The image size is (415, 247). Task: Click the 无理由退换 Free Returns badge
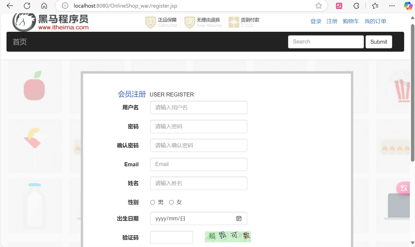coord(203,22)
